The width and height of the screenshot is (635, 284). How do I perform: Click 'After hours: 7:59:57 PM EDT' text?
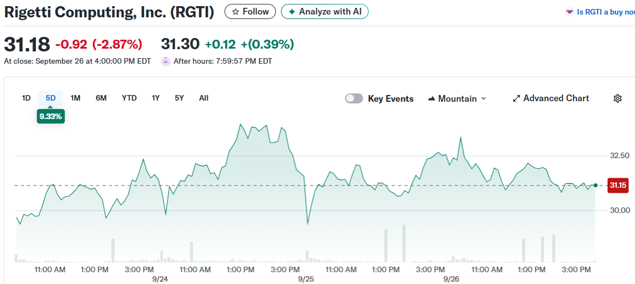point(223,61)
